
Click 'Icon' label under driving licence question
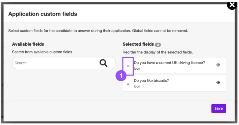click(137, 69)
